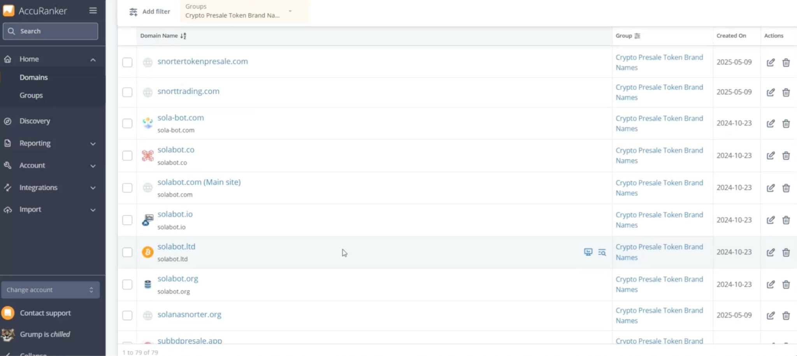Open snorttrading.com domain link
Screen dimensions: 797x356
188,91
